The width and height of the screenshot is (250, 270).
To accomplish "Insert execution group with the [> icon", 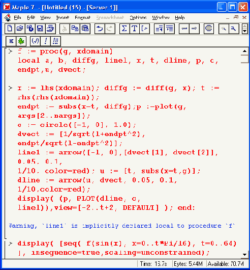I will (x=145, y=29).
